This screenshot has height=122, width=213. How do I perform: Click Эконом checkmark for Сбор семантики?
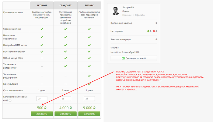[x=42, y=29]
